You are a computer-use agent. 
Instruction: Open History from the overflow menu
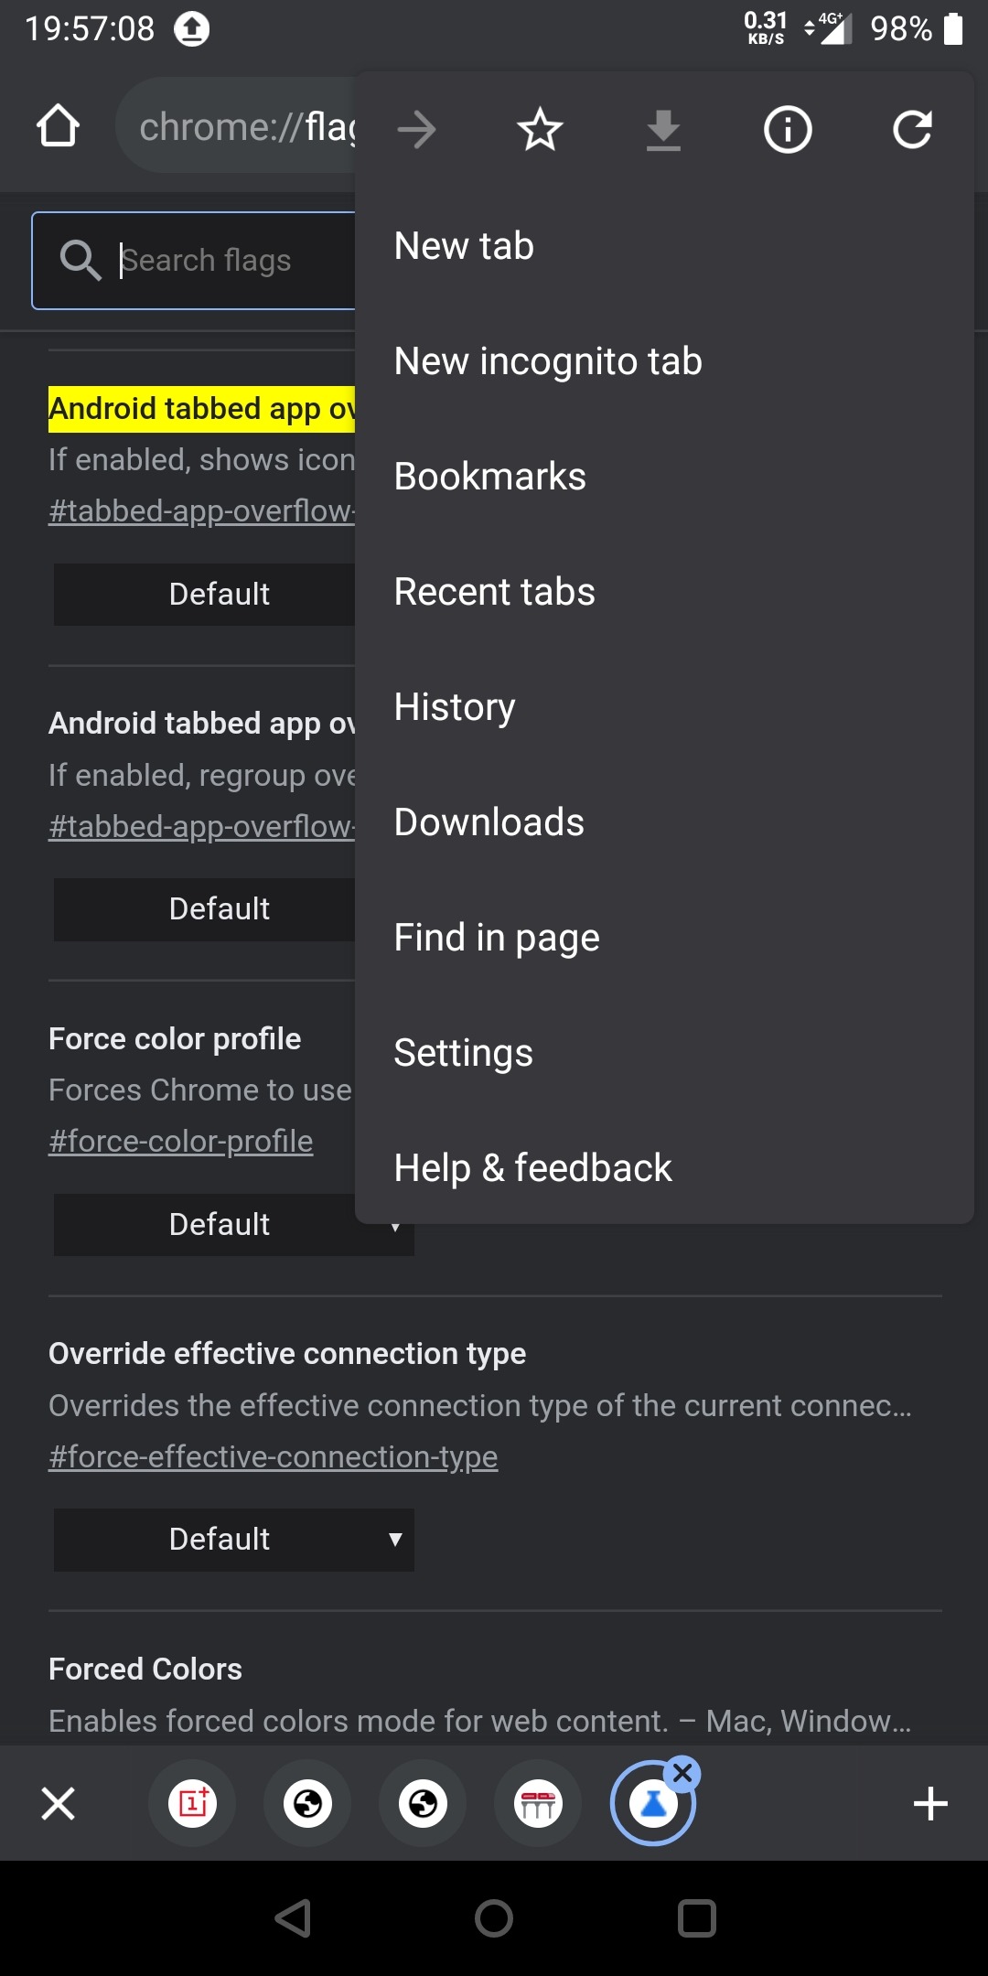click(x=455, y=707)
